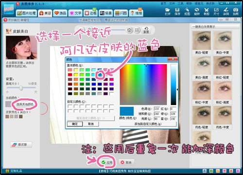The image size is (243, 175).
Task: Click the first empty custom color slot
Action: tap(70, 106)
